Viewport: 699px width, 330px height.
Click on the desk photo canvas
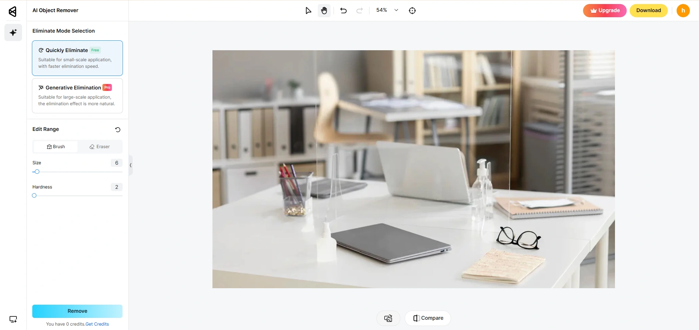[414, 169]
